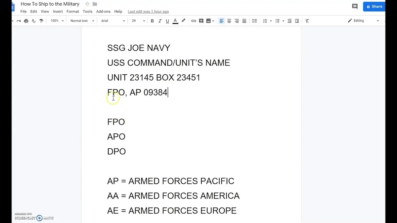
Task: Open the Add-ons menu
Action: pyautogui.click(x=103, y=11)
